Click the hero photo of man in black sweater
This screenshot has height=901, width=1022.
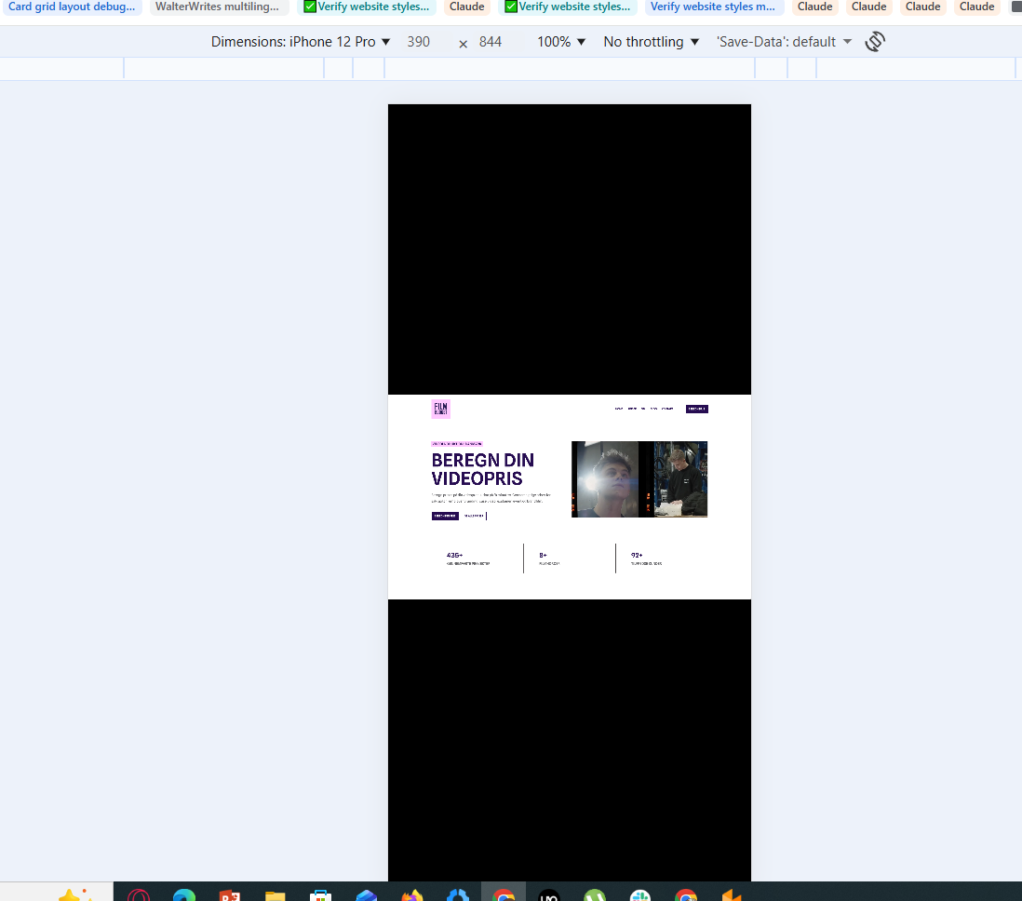click(x=680, y=479)
